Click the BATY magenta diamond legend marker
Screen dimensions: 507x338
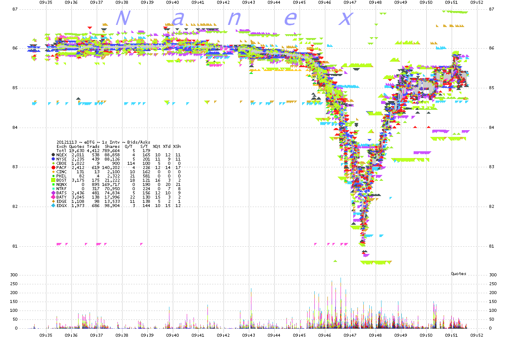click(x=53, y=198)
